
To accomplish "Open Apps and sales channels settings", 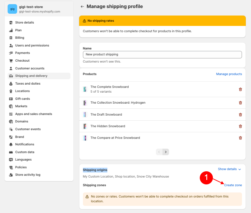I will [33, 114].
